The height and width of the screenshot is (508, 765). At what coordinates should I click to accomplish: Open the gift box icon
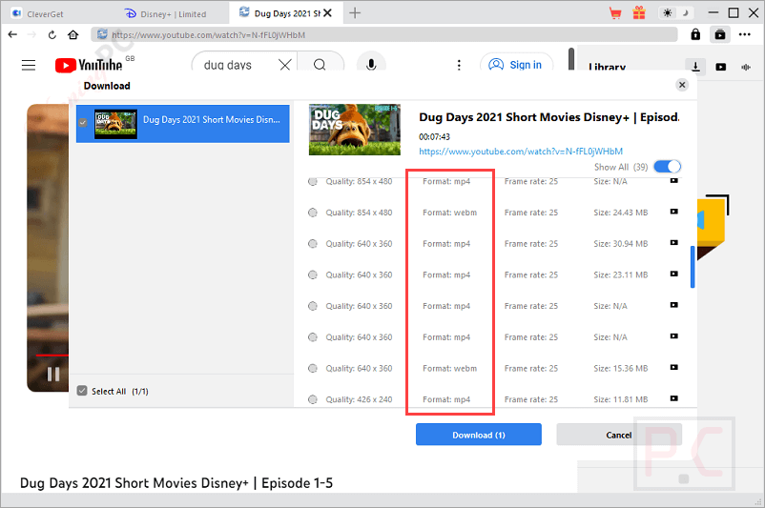click(x=637, y=13)
